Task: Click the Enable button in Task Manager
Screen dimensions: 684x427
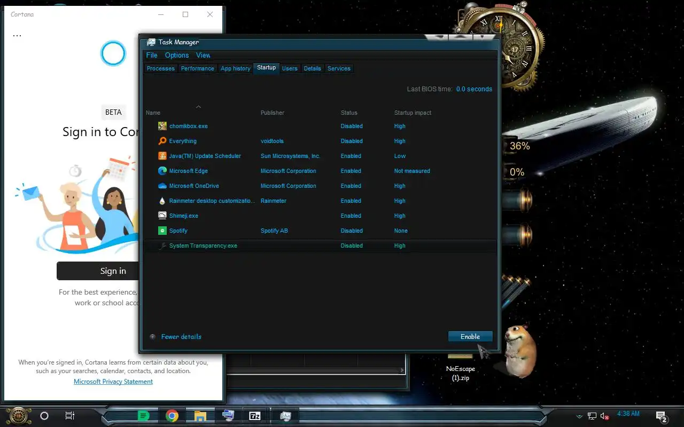Action: point(470,337)
